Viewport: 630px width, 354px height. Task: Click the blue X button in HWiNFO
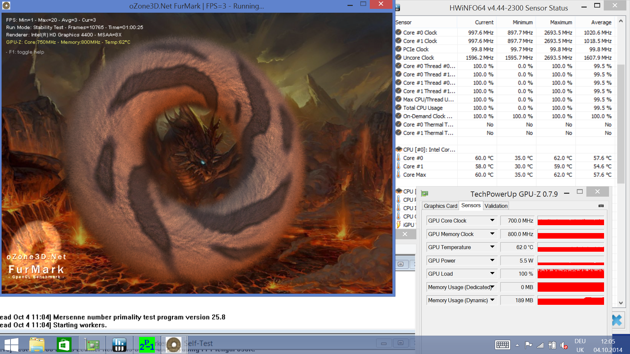(617, 320)
